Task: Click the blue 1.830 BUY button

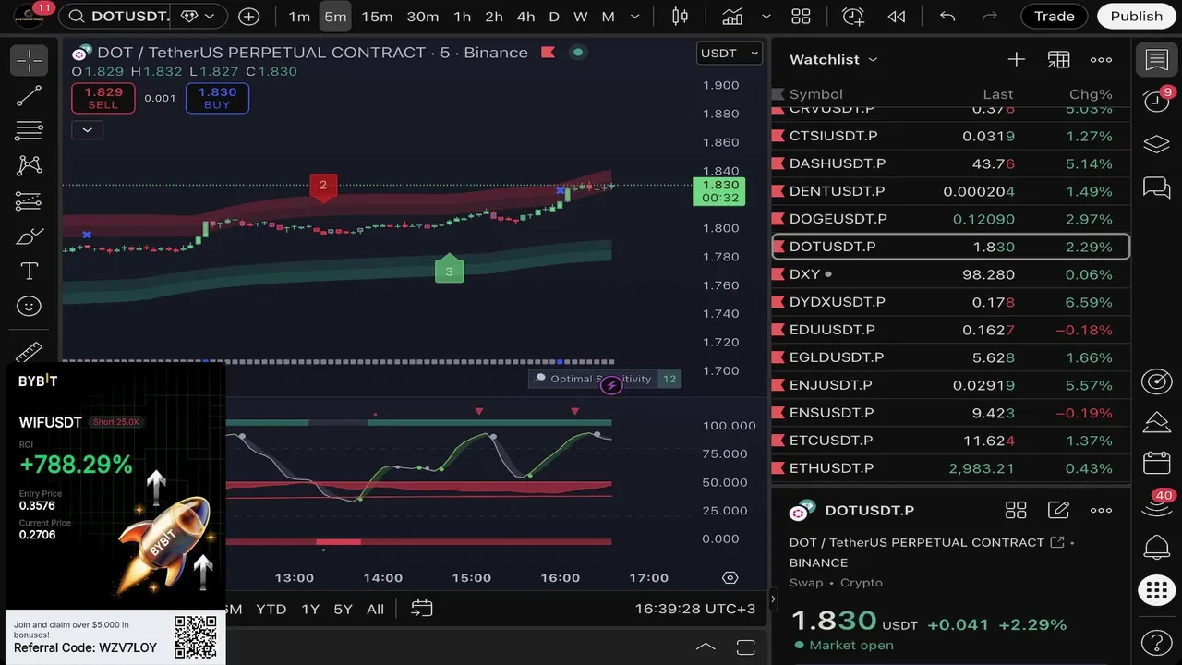Action: tap(217, 98)
